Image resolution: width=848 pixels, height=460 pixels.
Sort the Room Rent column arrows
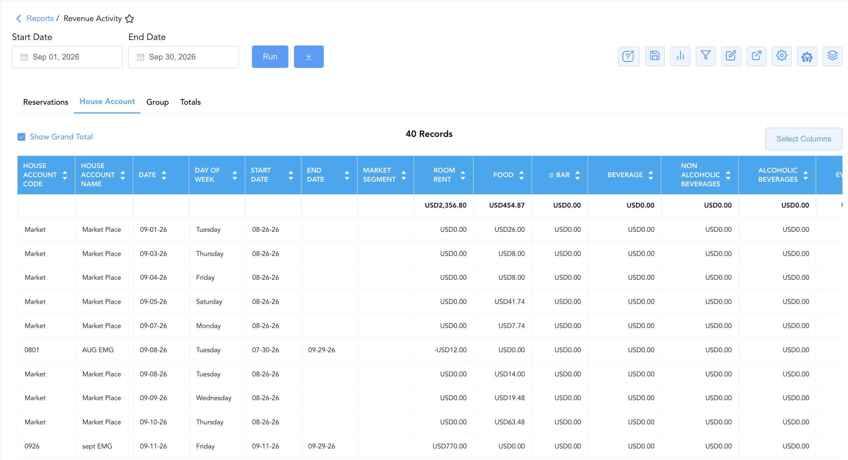coord(463,175)
